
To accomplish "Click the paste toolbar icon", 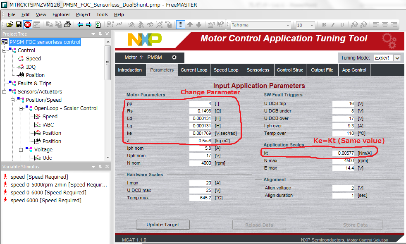I will coord(58,25).
